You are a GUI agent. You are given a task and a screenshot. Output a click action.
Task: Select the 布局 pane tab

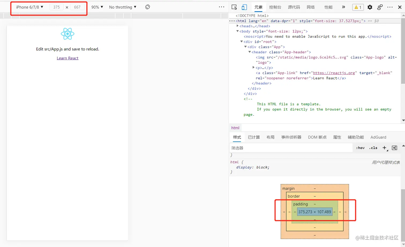pos(270,137)
